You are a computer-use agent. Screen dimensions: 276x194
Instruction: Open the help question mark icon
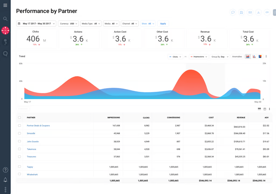(x=5, y=170)
